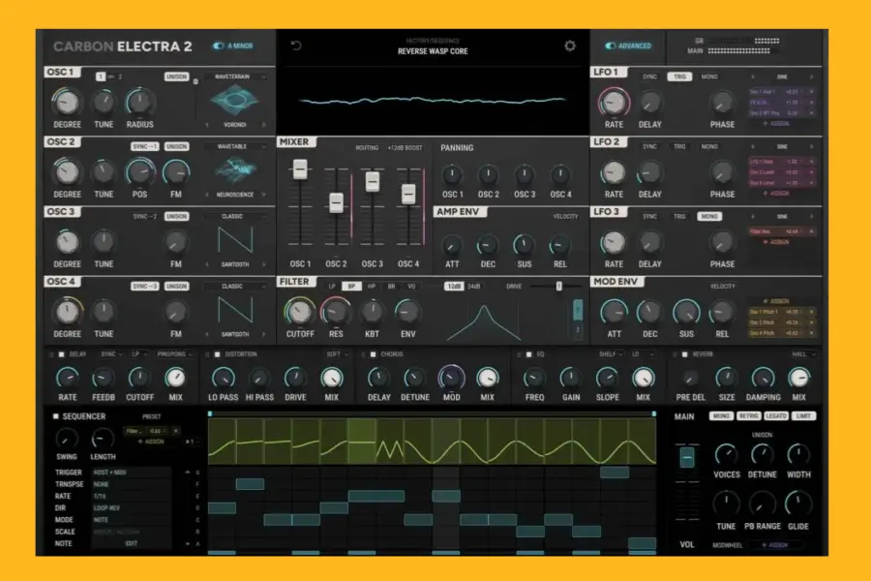Click the LFO 1 Rate knob
871x581 pixels.
point(614,102)
